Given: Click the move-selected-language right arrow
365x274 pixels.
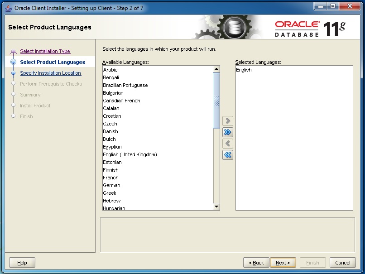Looking at the screenshot, I should pos(228,121).
